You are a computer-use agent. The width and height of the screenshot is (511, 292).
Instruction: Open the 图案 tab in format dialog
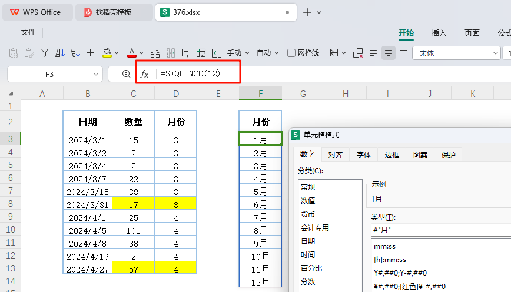point(420,155)
